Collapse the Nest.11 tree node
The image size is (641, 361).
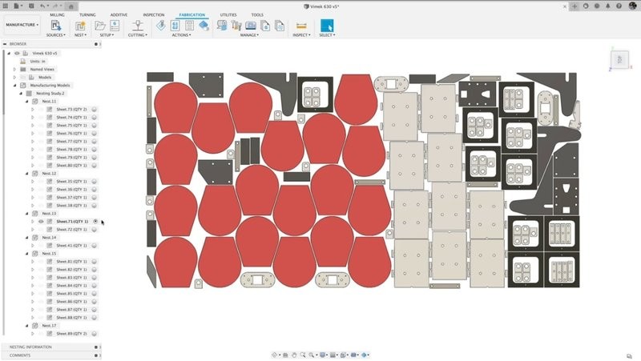tap(26, 102)
